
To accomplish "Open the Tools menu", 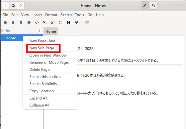I will (79, 15).
